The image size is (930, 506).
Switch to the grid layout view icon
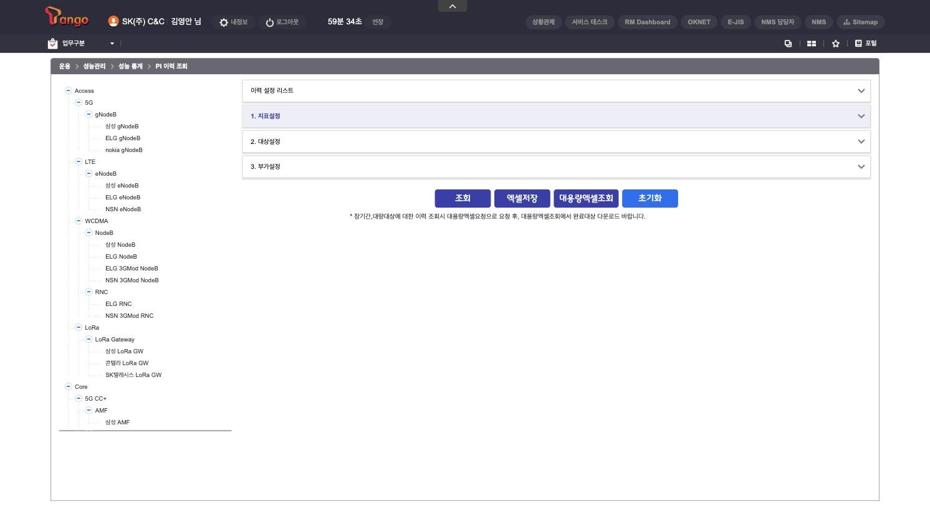coord(812,43)
